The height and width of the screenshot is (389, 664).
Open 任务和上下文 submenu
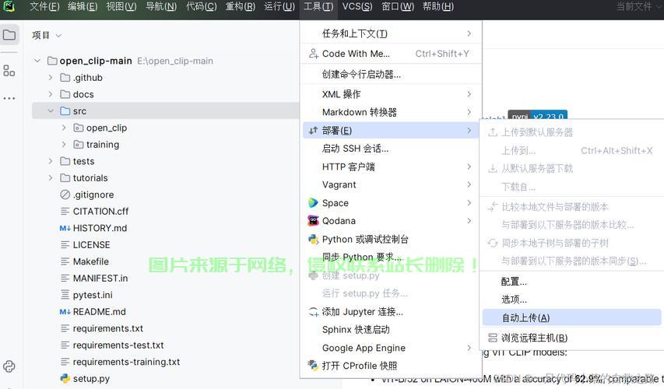391,33
